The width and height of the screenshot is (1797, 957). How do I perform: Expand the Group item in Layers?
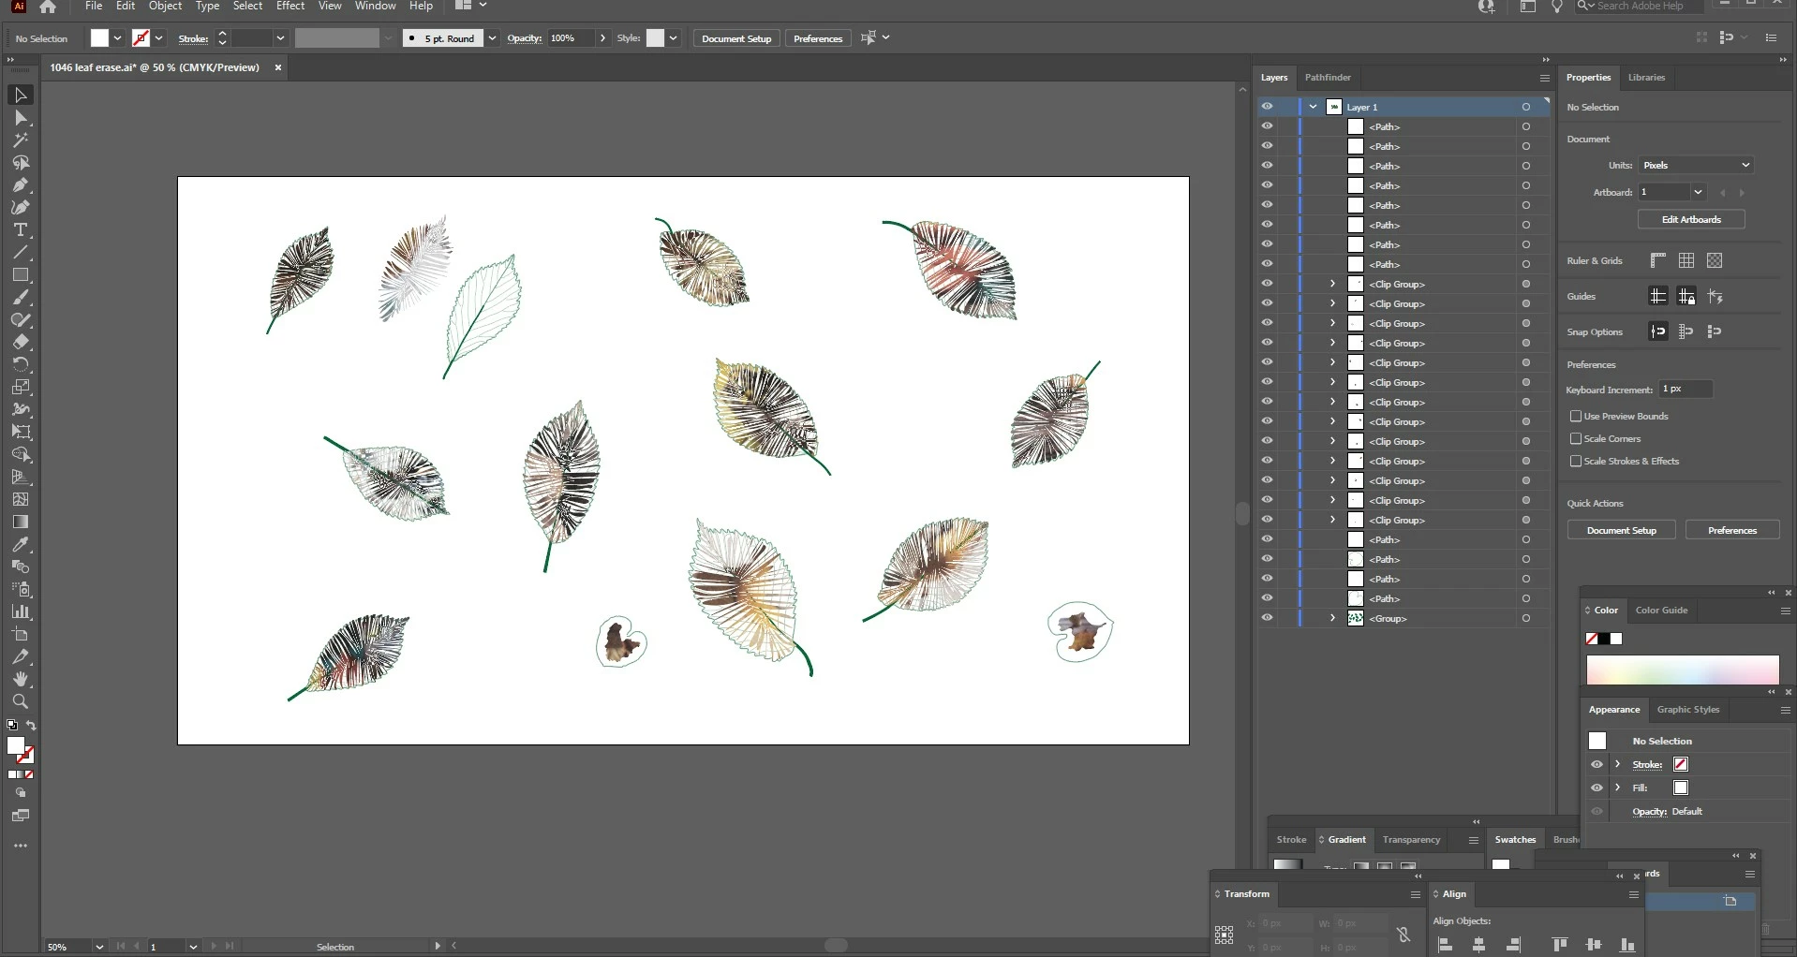(x=1332, y=619)
